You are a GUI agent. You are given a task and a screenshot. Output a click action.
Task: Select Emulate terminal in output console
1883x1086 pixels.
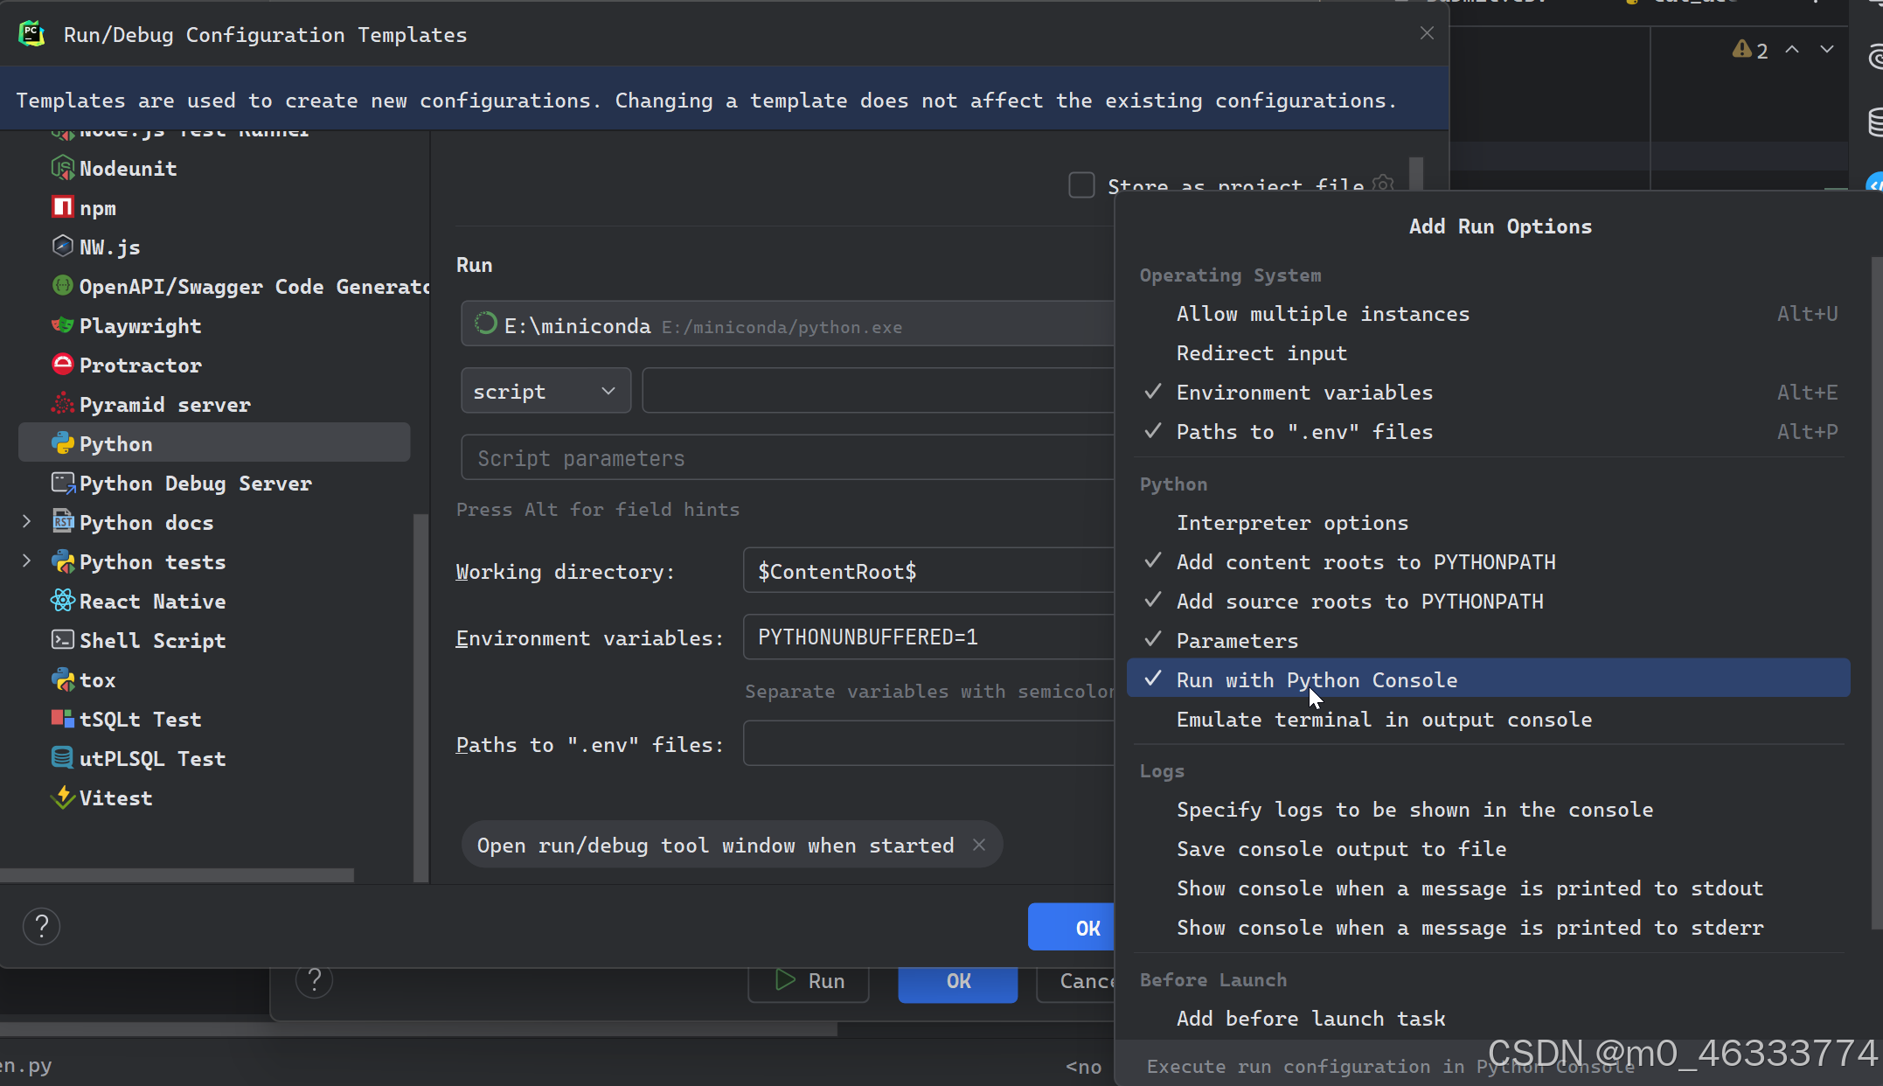(x=1384, y=719)
